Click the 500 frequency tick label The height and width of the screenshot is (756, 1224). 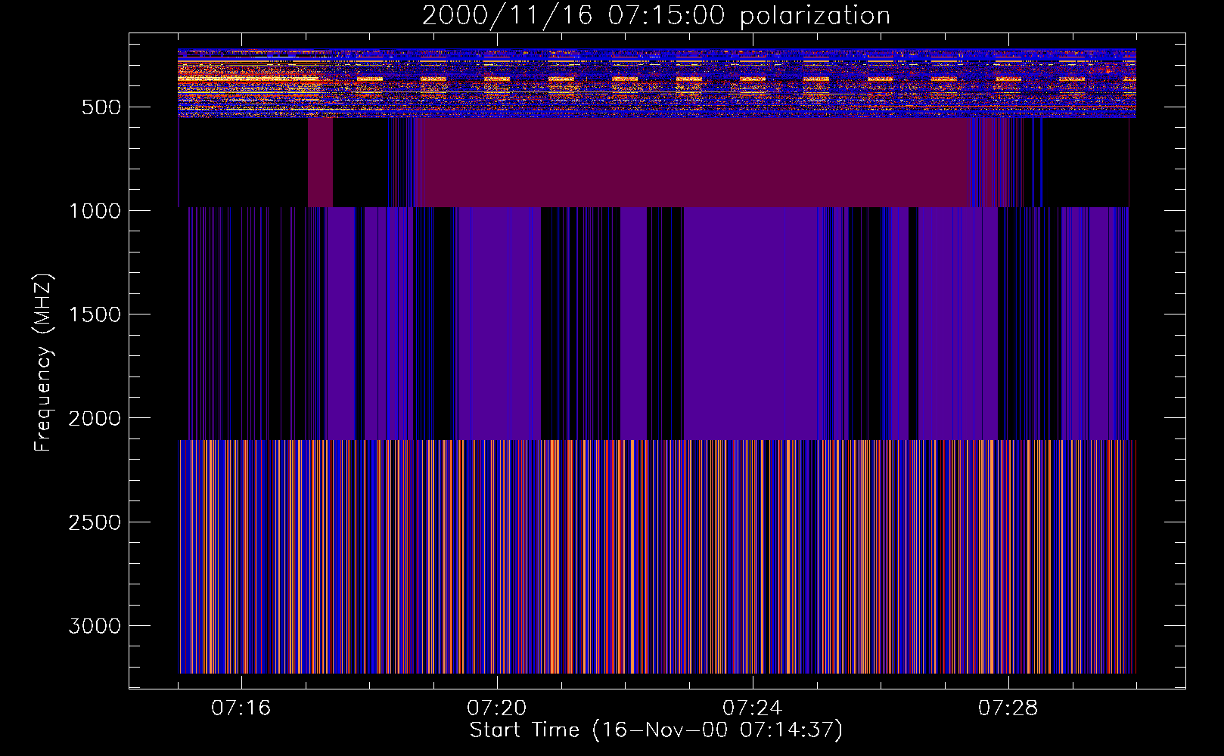[101, 107]
